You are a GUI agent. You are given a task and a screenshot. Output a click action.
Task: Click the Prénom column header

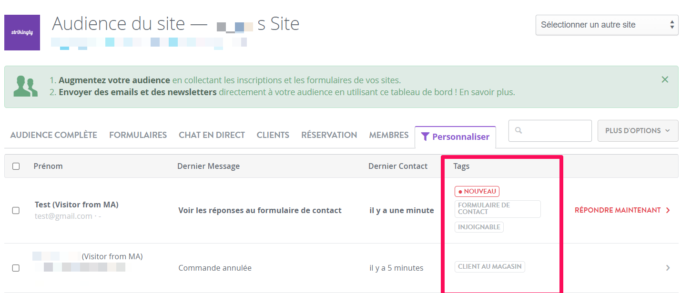tap(48, 166)
